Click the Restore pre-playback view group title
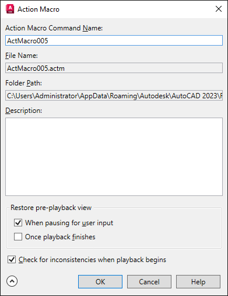Screen dimensions: 228x296 point(51,208)
